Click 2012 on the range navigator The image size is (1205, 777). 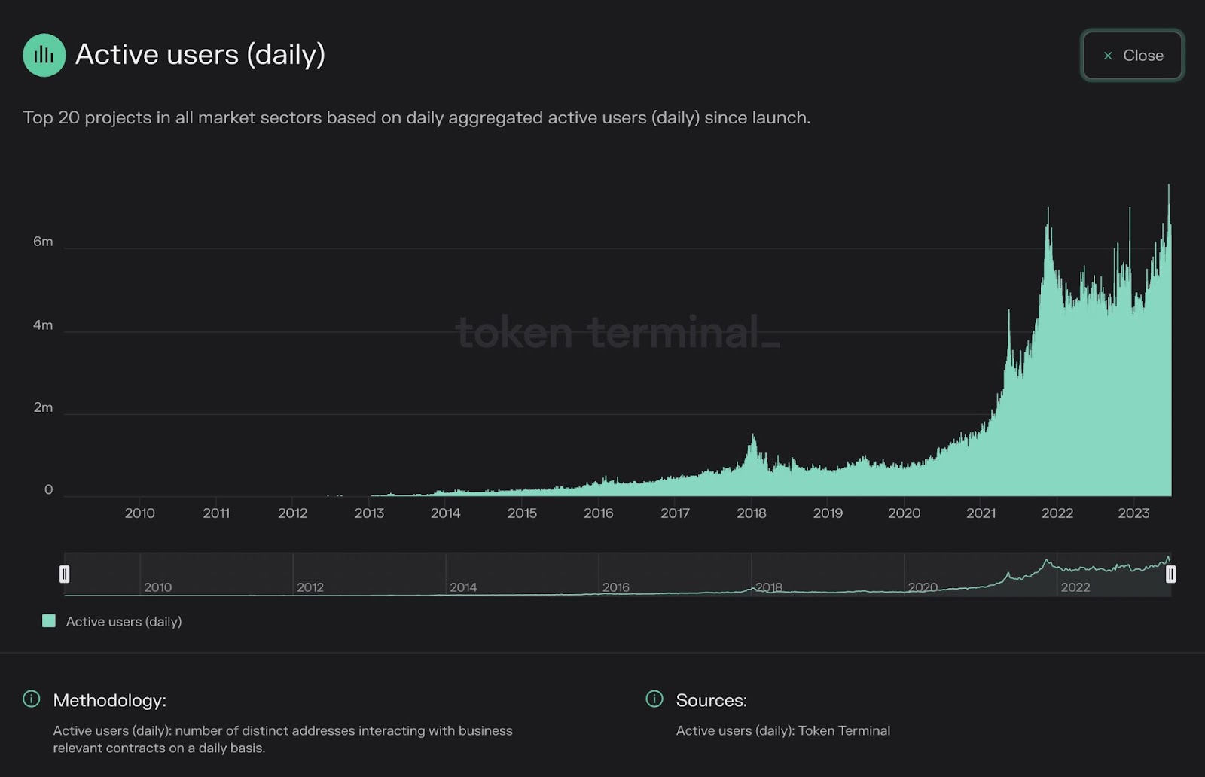pyautogui.click(x=310, y=587)
